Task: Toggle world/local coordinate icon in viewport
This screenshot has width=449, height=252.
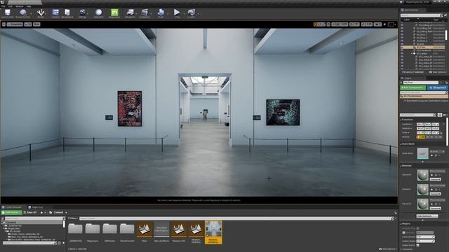Action: click(x=328, y=24)
